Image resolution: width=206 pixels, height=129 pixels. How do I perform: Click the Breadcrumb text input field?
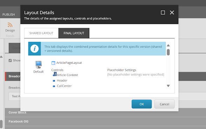(x=14, y=96)
